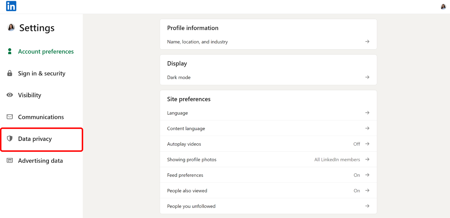This screenshot has width=450, height=218.
Task: Expand the Dark mode arrow
Action: 367,77
